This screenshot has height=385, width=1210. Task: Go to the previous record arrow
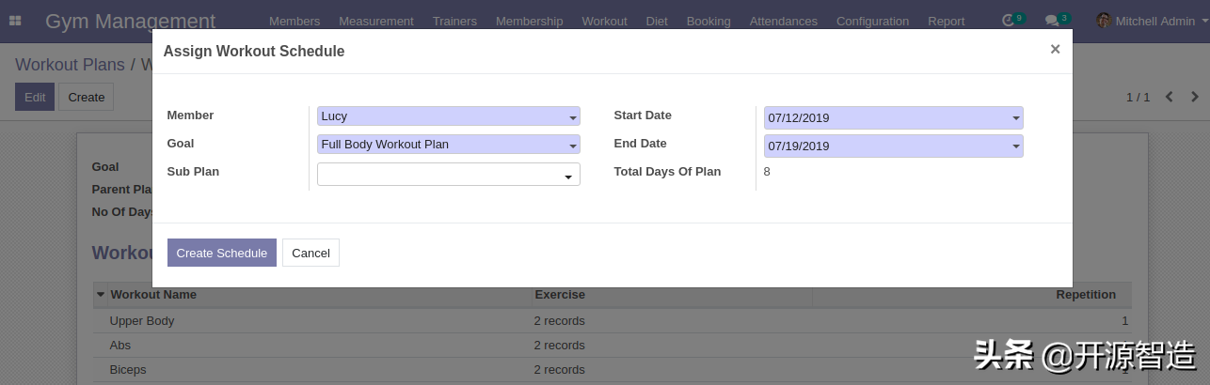[x=1170, y=97]
